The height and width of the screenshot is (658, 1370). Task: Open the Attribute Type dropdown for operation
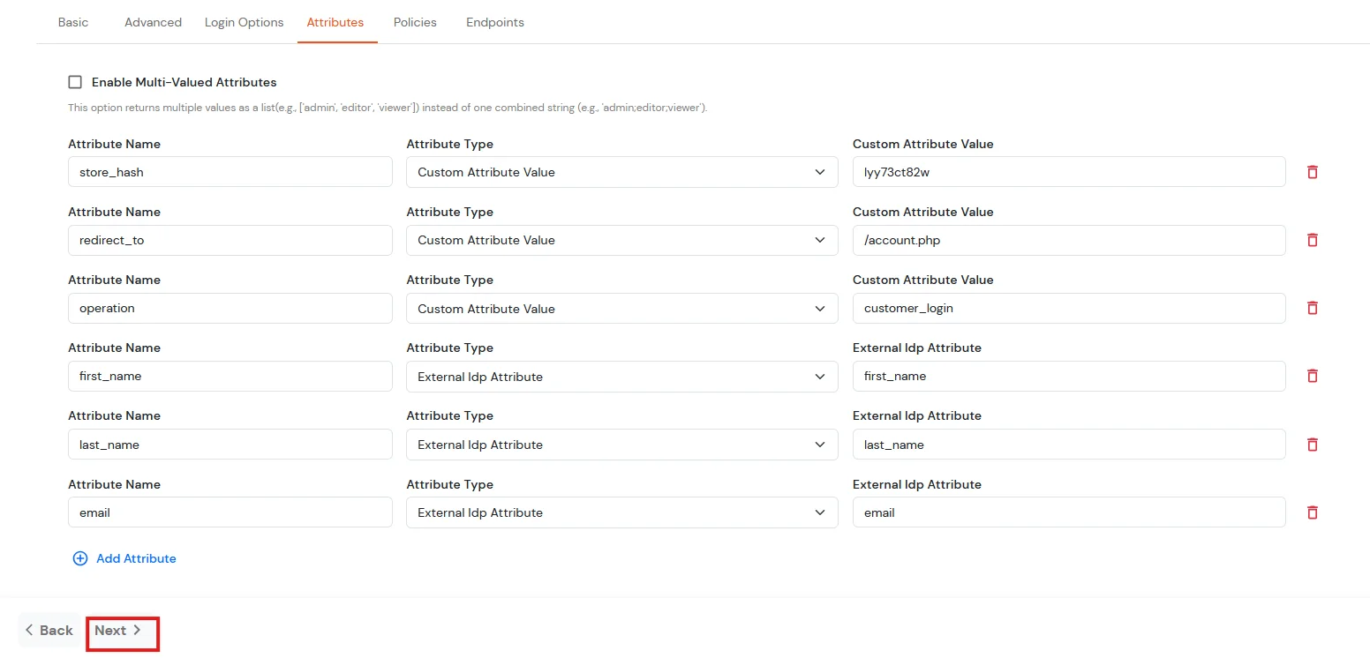coord(621,308)
